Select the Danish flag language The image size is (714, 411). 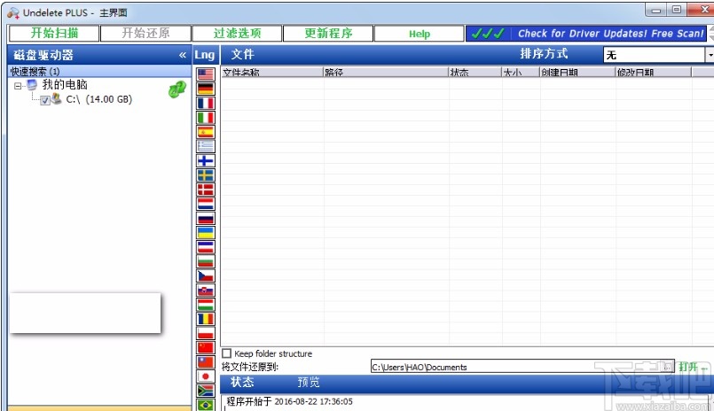tap(206, 190)
